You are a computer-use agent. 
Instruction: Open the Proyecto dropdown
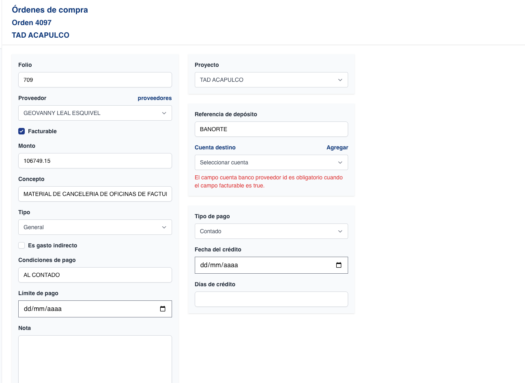pyautogui.click(x=271, y=80)
